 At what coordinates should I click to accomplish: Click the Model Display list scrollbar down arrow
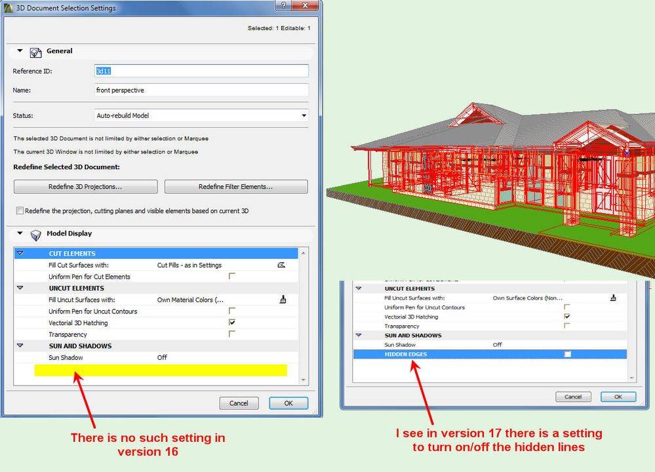(304, 380)
